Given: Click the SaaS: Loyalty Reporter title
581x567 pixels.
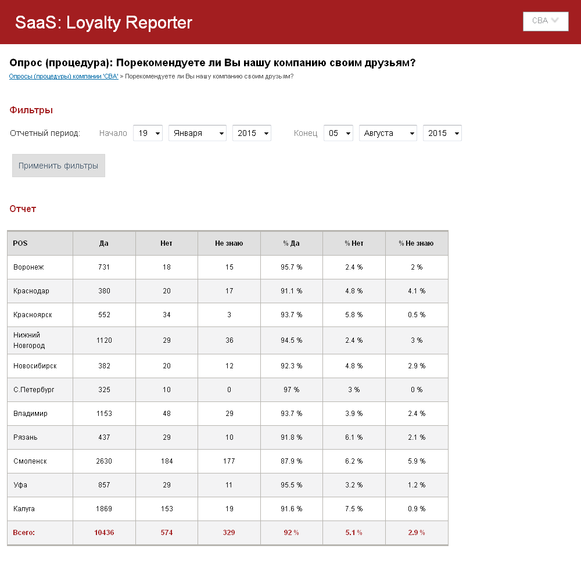Looking at the screenshot, I should coord(103,23).
